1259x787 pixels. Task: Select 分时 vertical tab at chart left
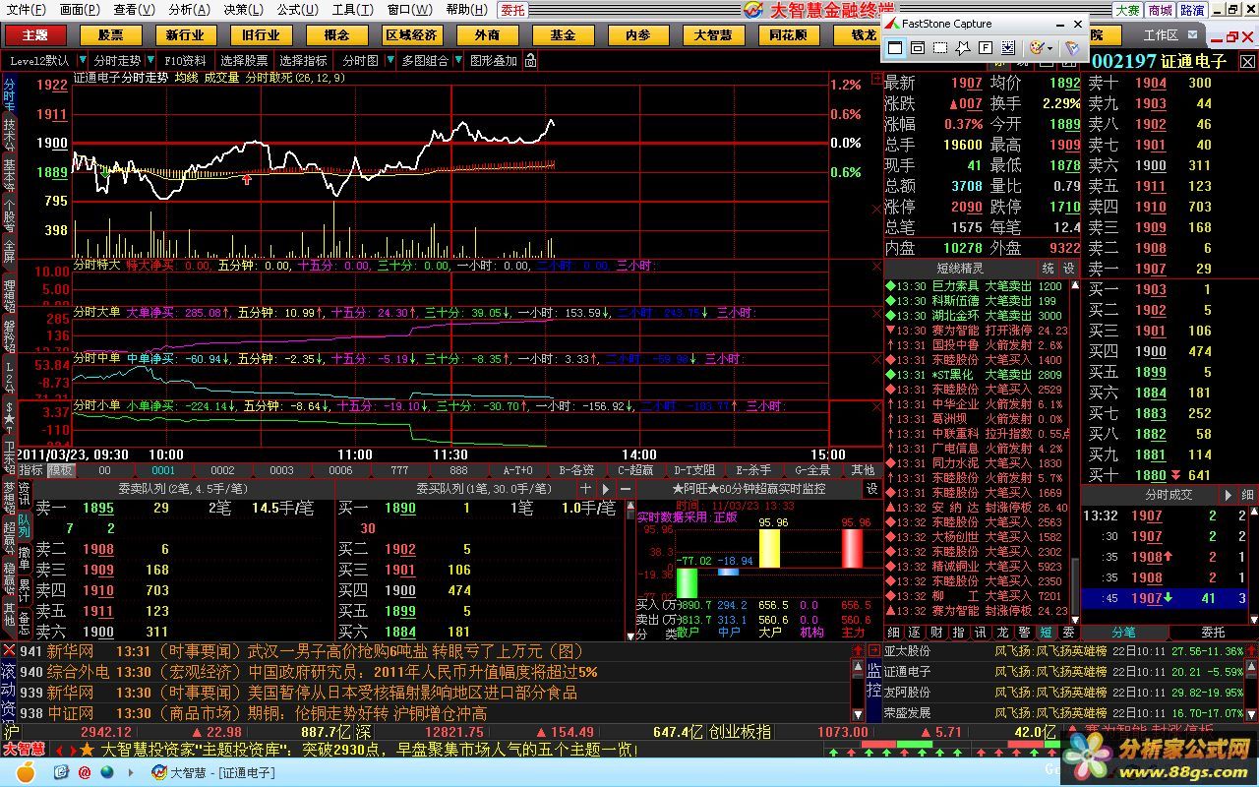point(9,92)
